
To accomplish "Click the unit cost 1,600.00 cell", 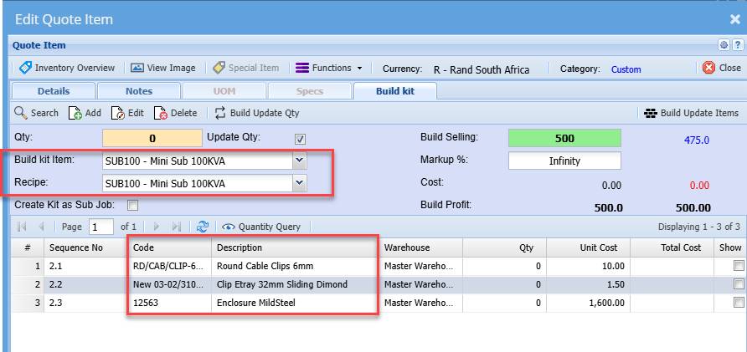I will pyautogui.click(x=589, y=303).
